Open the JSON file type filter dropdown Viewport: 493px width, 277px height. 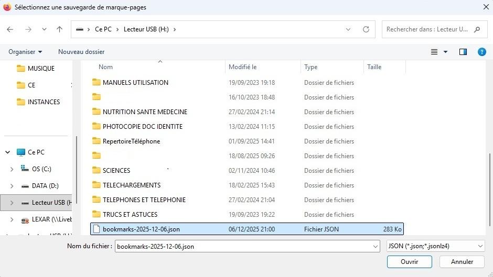coord(435,246)
